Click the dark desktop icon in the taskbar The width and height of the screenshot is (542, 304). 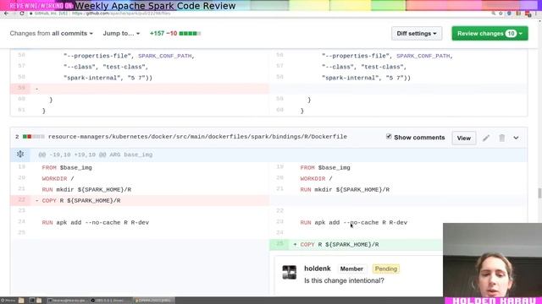coord(32,301)
